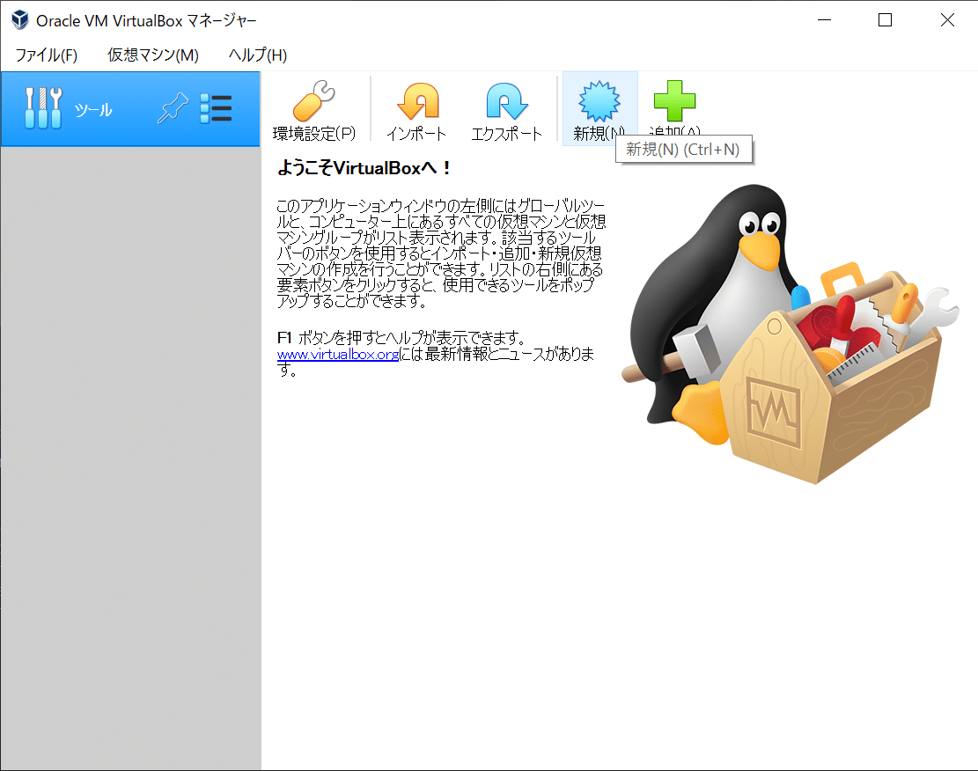Click the ようこそVirtualBoxへ！ heading
Screen dimensions: 978x771
364,168
